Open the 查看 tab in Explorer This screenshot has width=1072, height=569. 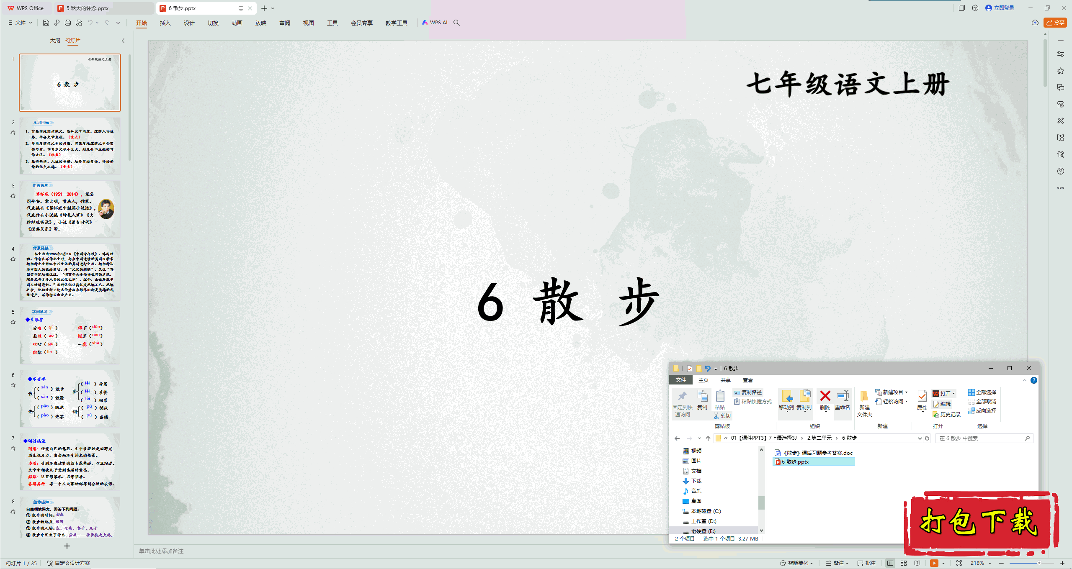(748, 380)
